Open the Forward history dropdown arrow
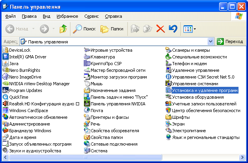The image size is (248, 163). click(x=53, y=29)
